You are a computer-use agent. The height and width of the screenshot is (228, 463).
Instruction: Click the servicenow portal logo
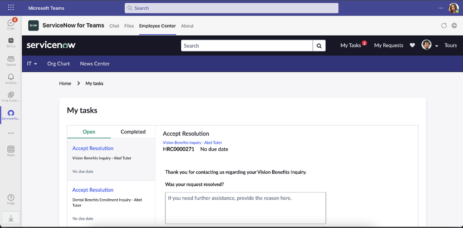click(x=51, y=45)
